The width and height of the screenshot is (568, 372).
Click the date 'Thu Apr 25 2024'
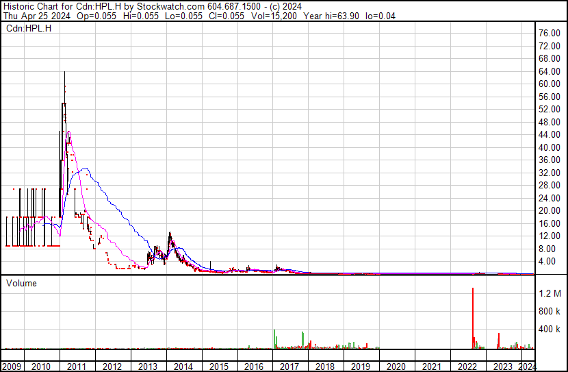(36, 16)
